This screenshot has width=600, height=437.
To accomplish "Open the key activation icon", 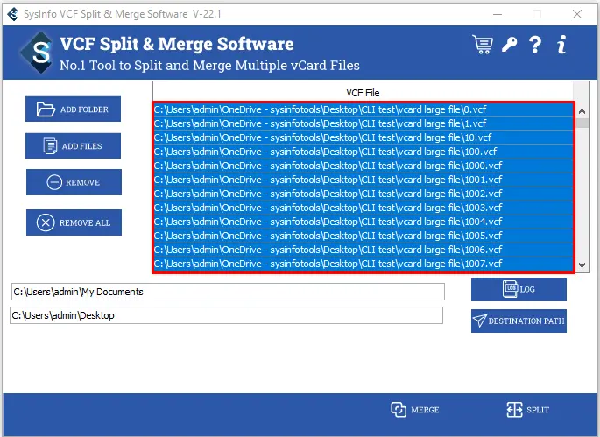I will (509, 44).
